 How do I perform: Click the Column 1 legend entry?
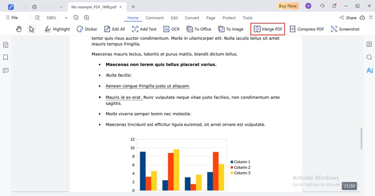point(240,162)
